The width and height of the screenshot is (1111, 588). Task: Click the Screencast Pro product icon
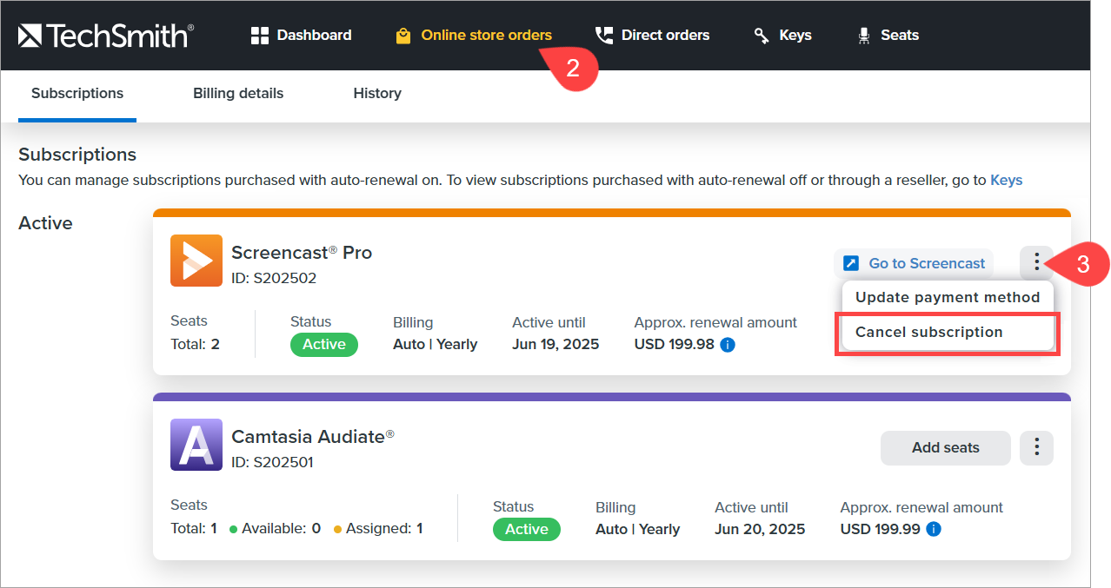click(x=196, y=261)
